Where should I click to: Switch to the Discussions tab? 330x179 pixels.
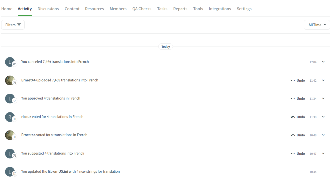point(48,9)
